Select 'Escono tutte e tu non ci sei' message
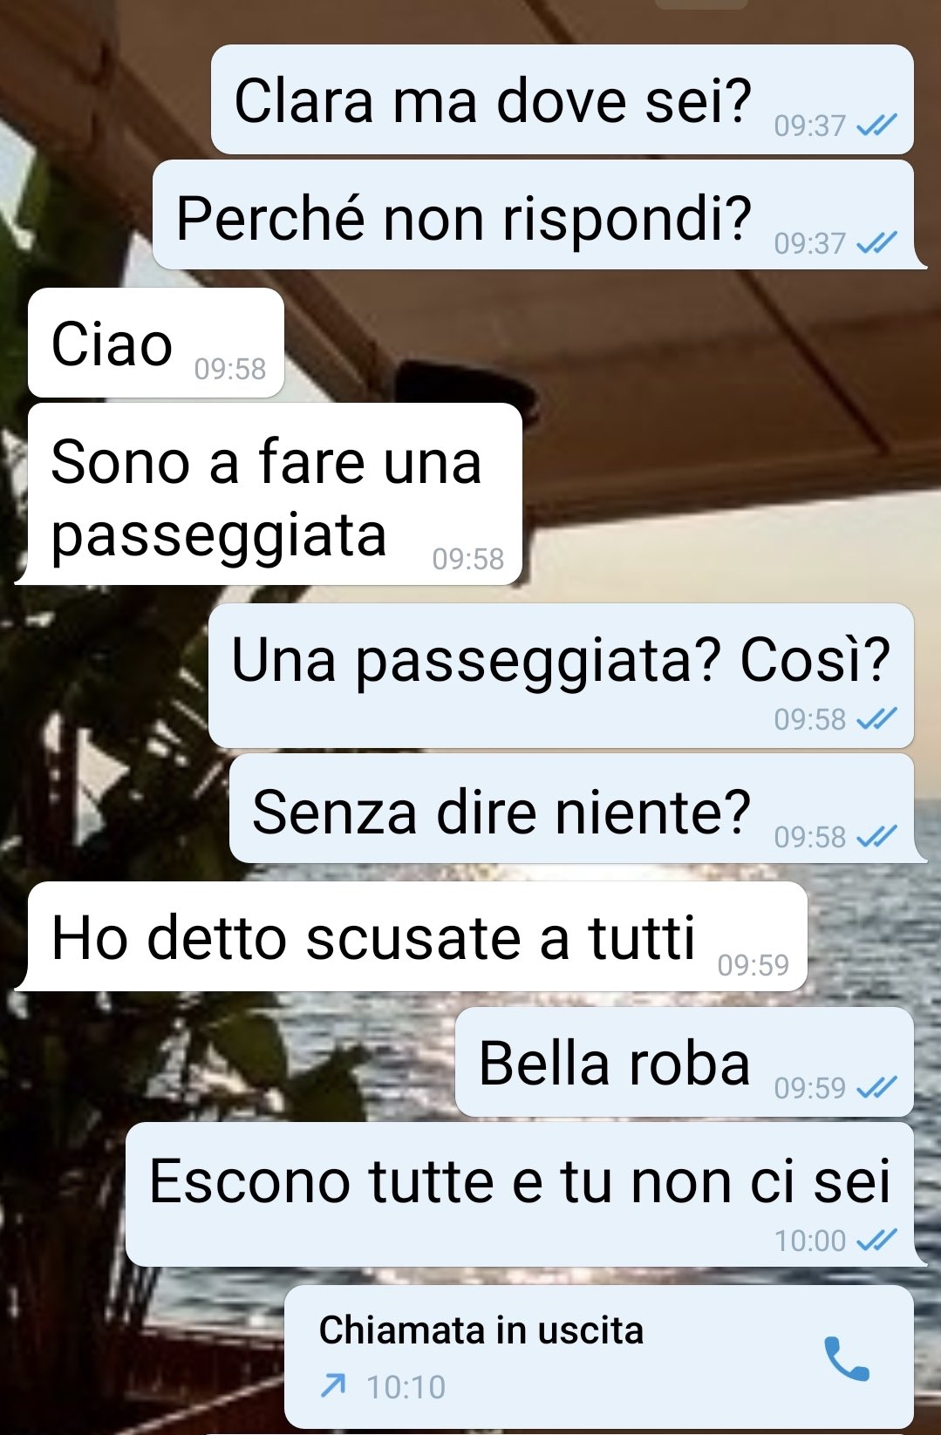This screenshot has height=1435, width=941. point(526,1194)
